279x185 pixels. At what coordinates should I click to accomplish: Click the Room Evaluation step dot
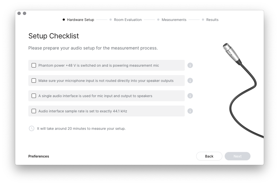[111, 20]
